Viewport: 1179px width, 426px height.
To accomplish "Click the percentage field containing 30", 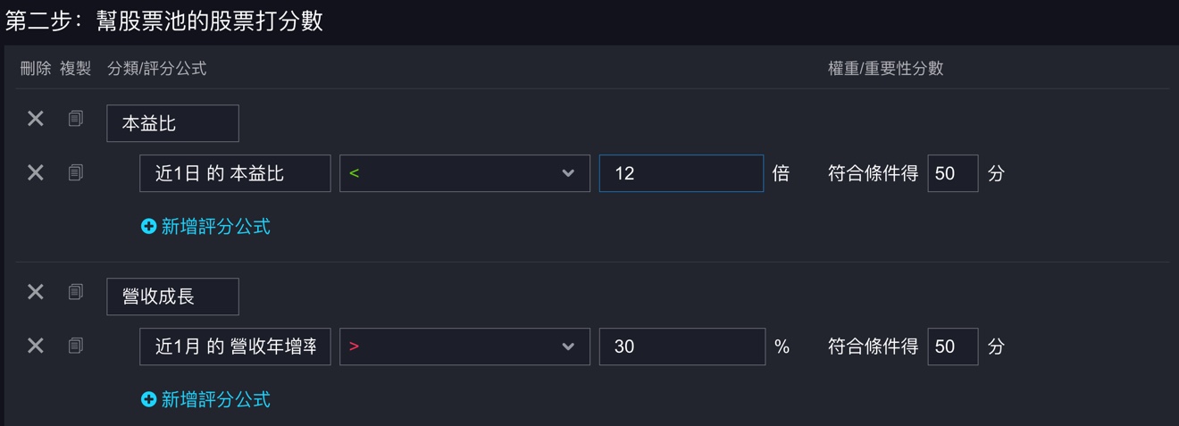I will click(681, 347).
